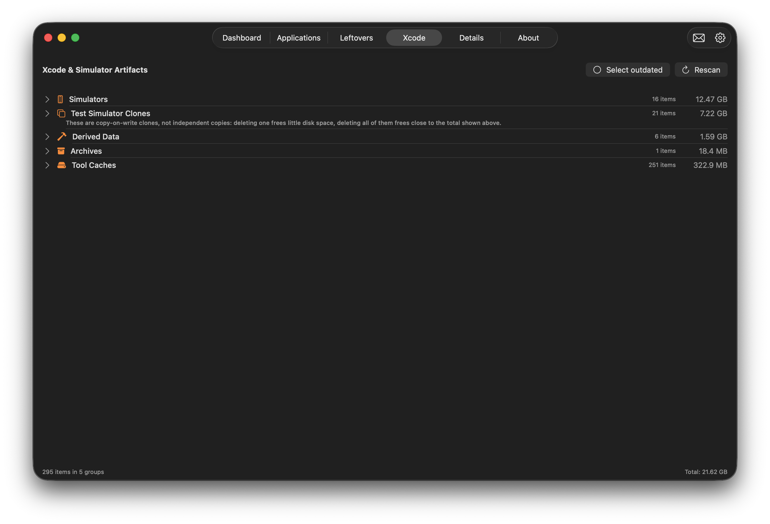Click the Derived Data label
Image resolution: width=770 pixels, height=524 pixels.
pos(96,136)
